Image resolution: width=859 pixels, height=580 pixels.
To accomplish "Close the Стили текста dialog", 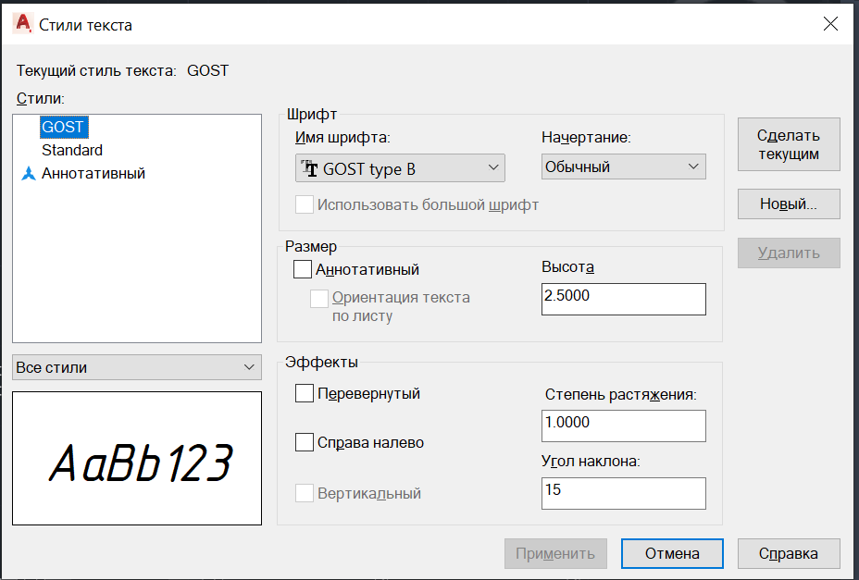I will (x=830, y=23).
